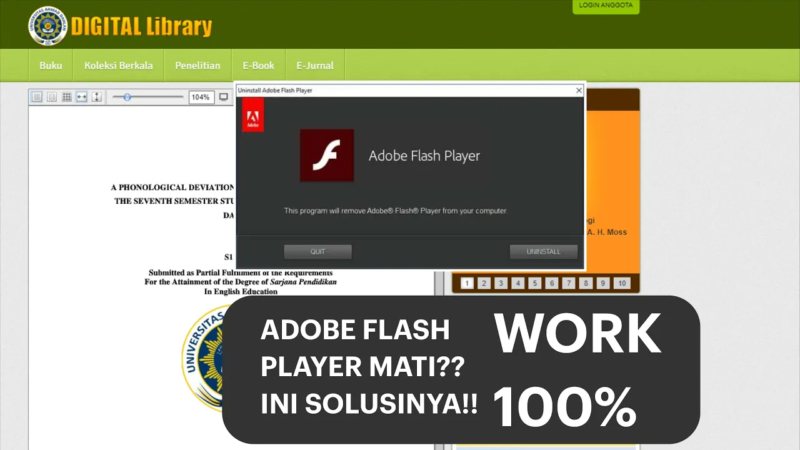Open the Penelitian menu
This screenshot has width=800, height=450.
(197, 66)
